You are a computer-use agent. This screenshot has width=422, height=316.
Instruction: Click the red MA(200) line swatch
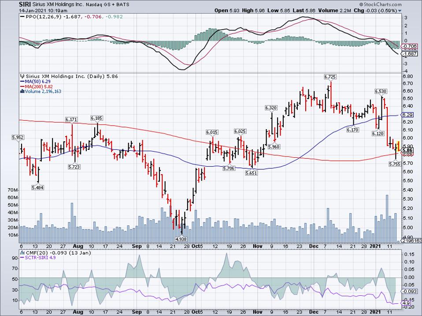tap(22, 86)
